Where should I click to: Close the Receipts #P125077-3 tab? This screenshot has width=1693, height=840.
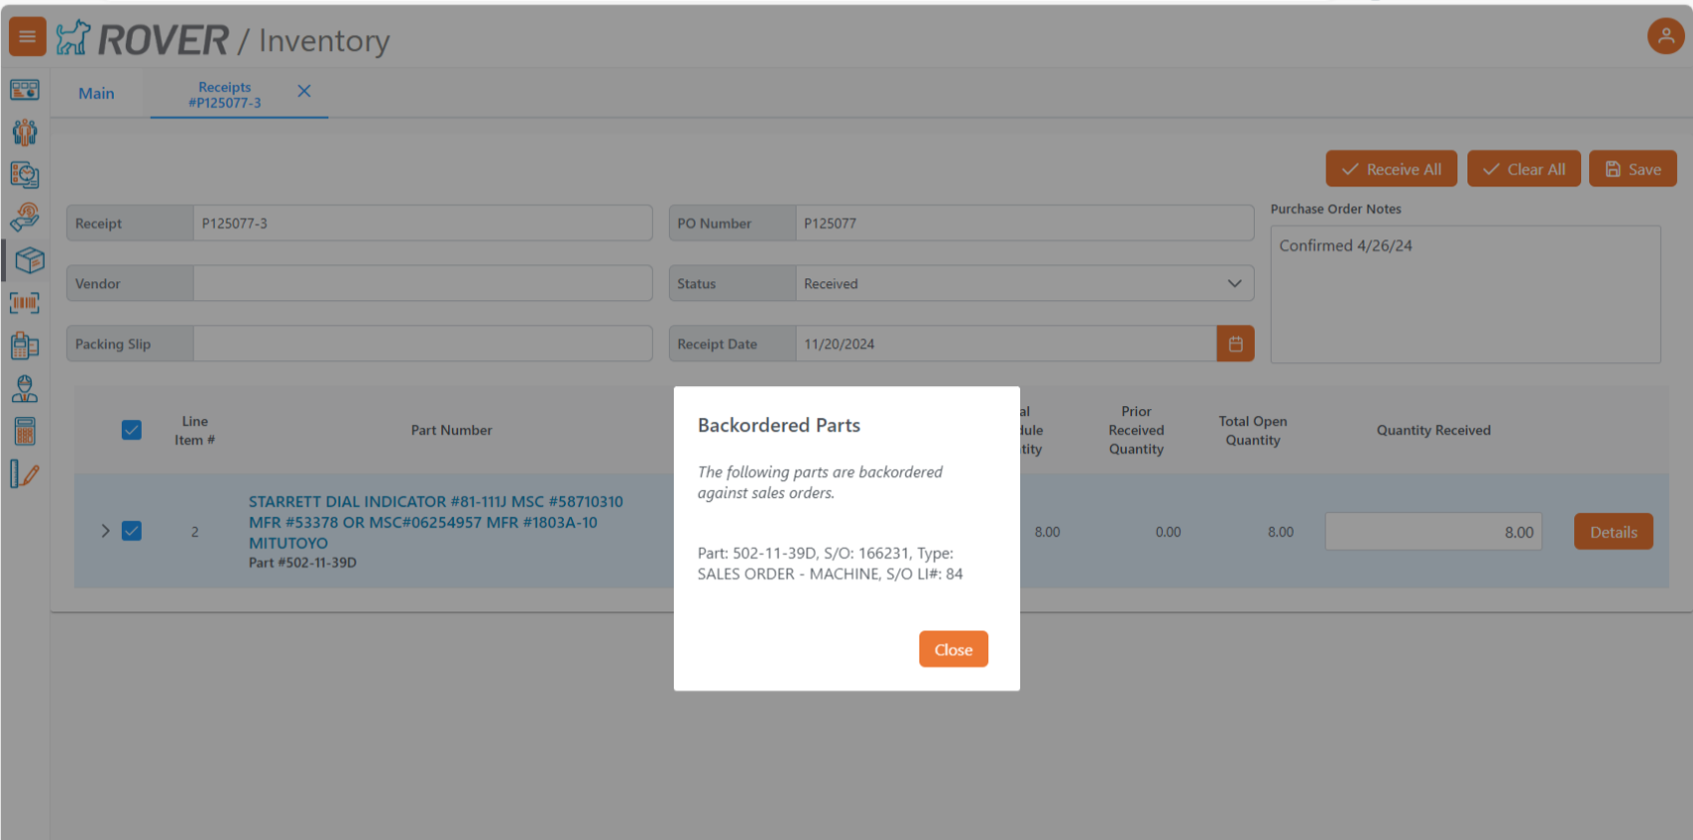click(x=304, y=91)
